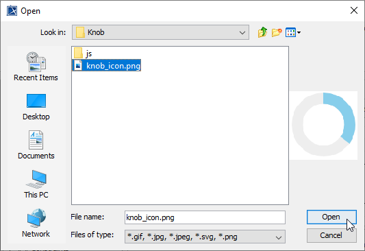Open Recent Items location

36,67
